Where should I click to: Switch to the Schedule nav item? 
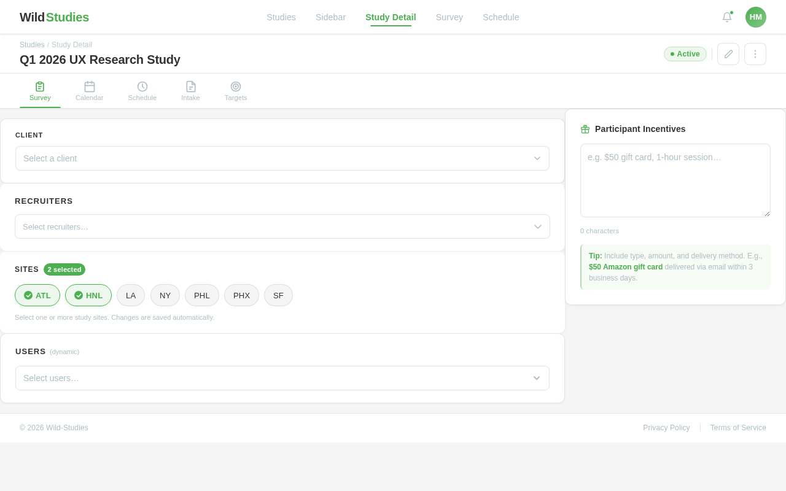(x=500, y=17)
